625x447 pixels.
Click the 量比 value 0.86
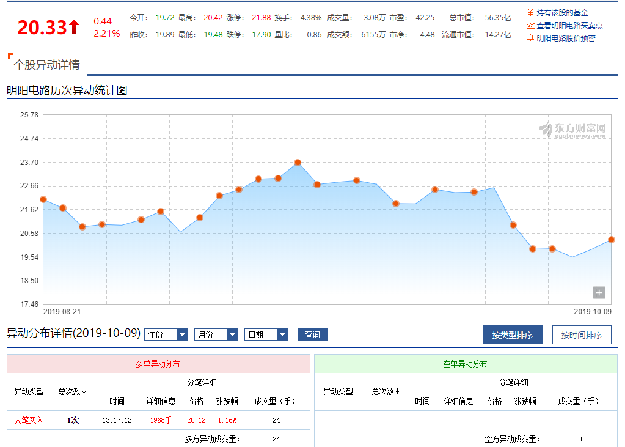314,35
